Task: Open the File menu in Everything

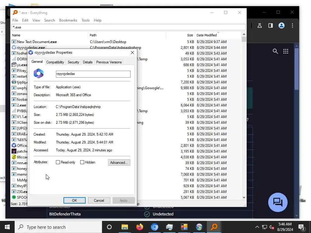Action: tap(15, 20)
